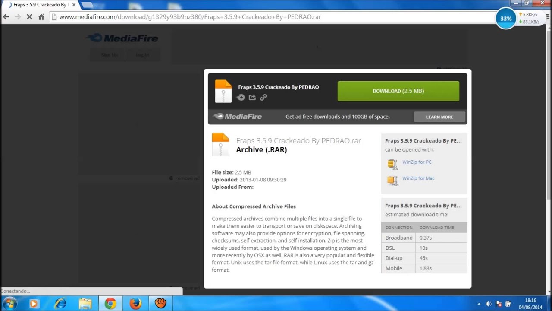Click the orange hand icon in the taskbar
This screenshot has height=311, width=552.
pos(160,304)
